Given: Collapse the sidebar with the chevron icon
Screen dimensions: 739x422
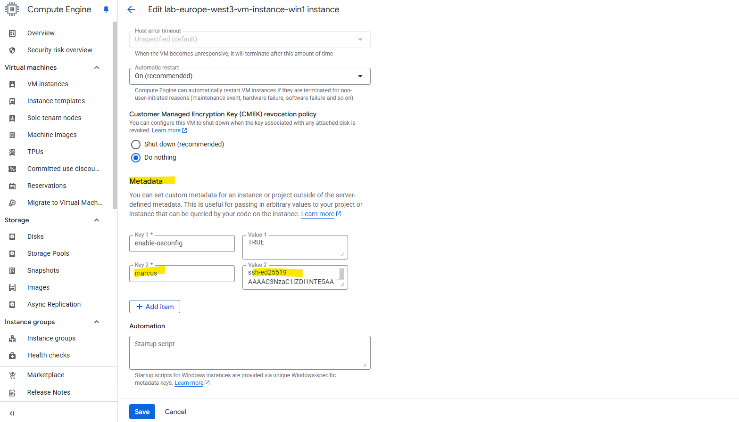Looking at the screenshot, I should (12, 413).
